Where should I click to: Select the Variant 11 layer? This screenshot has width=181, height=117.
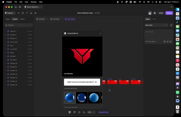[x=19, y=67]
